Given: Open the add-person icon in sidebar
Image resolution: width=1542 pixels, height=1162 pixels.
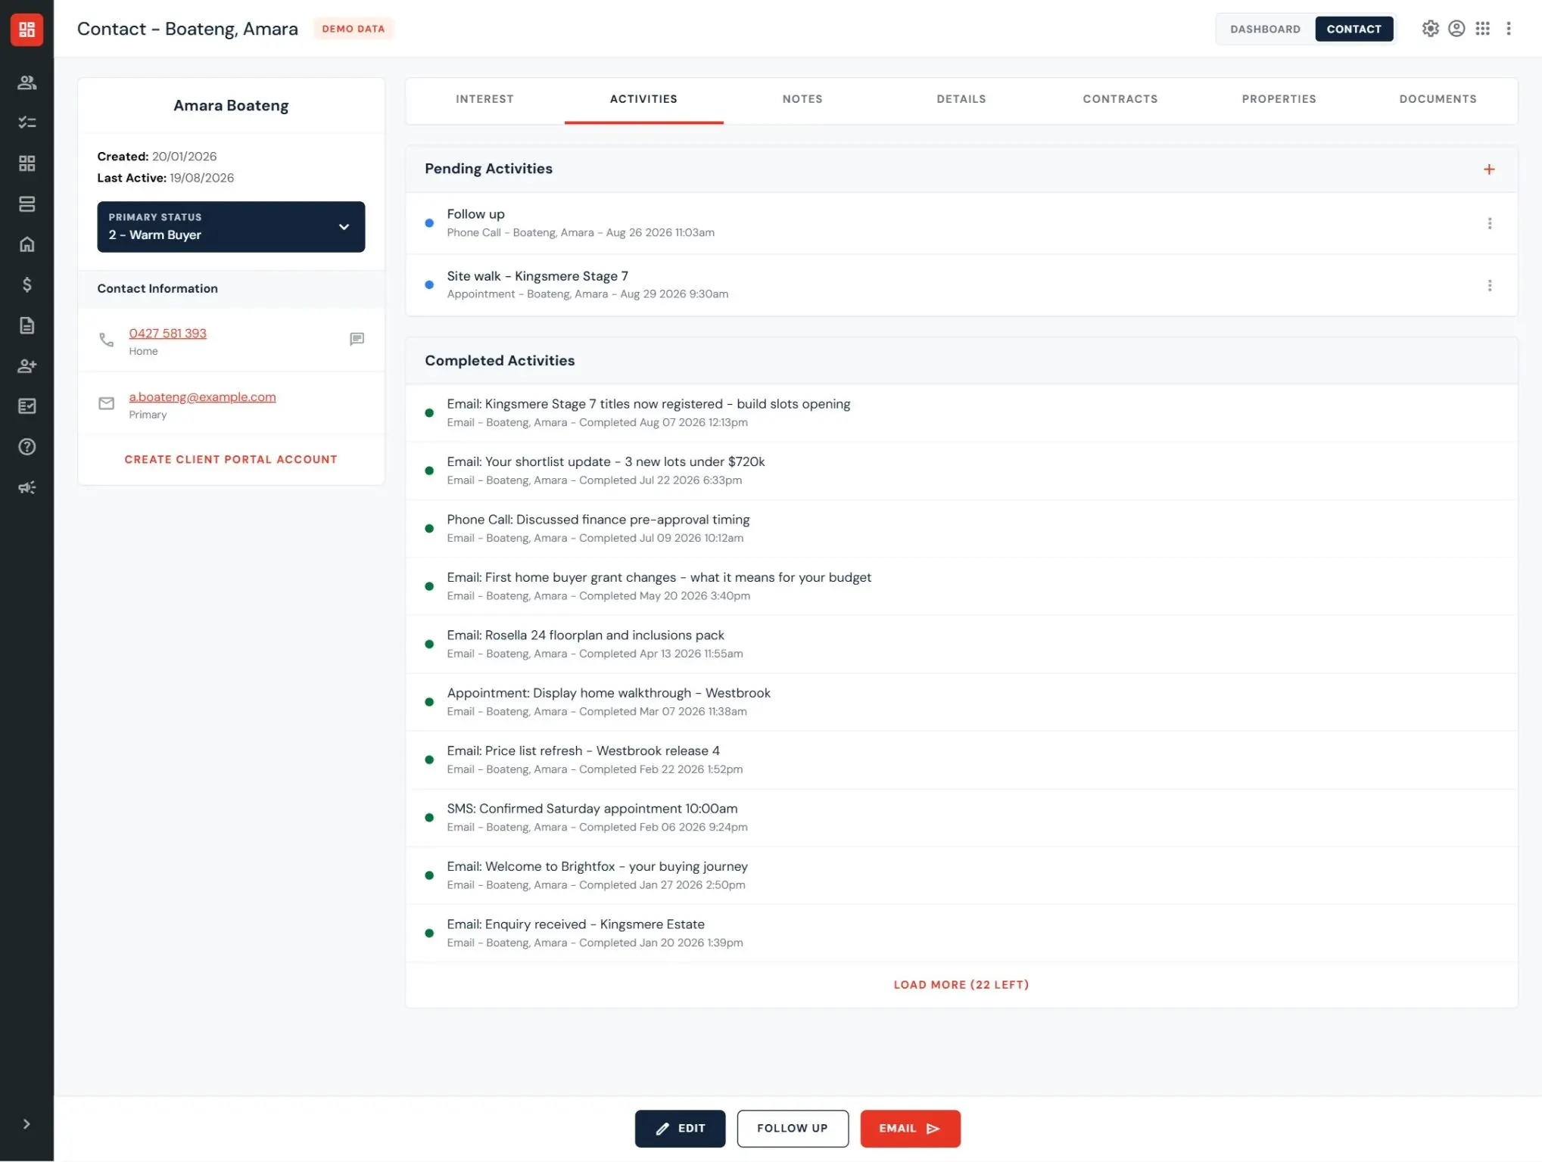Looking at the screenshot, I should tap(26, 366).
